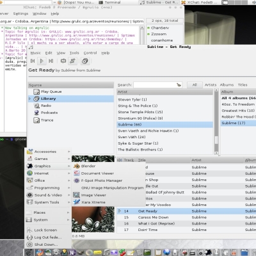Select artist Syke & Sugar Star (1)

pos(165,143)
